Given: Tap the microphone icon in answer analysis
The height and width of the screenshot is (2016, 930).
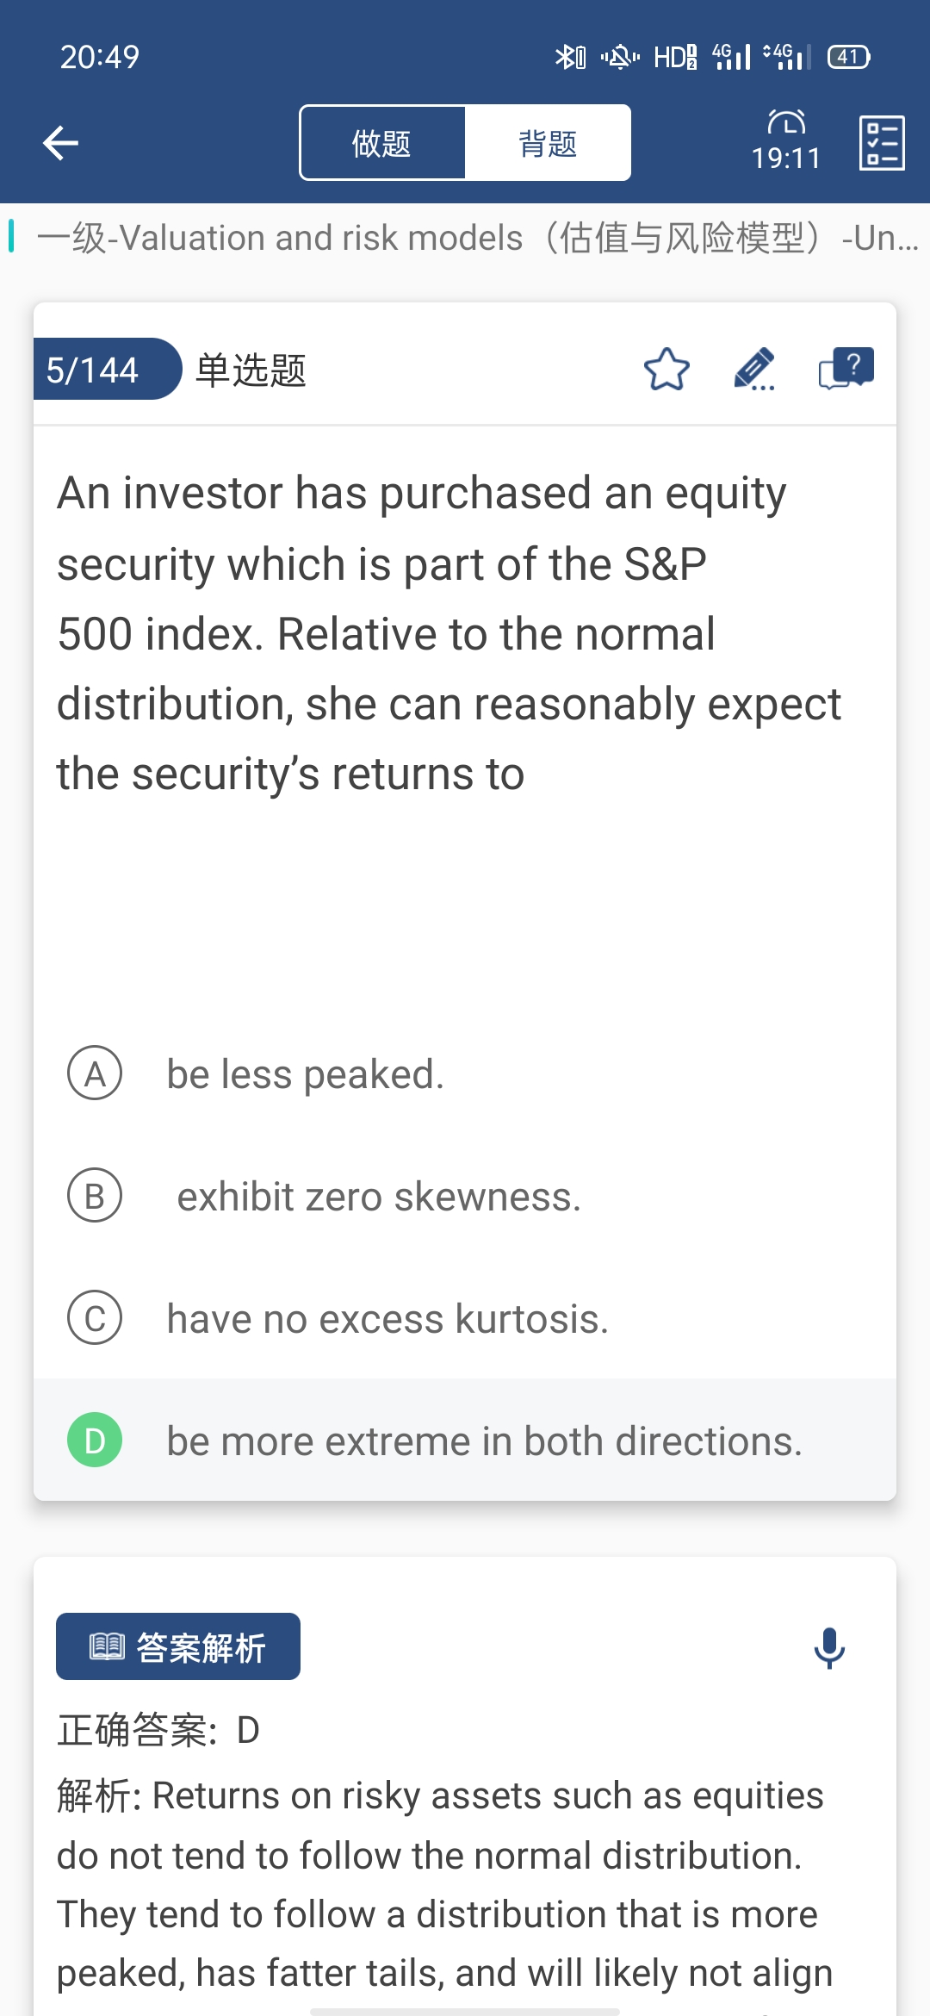Looking at the screenshot, I should 829,1647.
